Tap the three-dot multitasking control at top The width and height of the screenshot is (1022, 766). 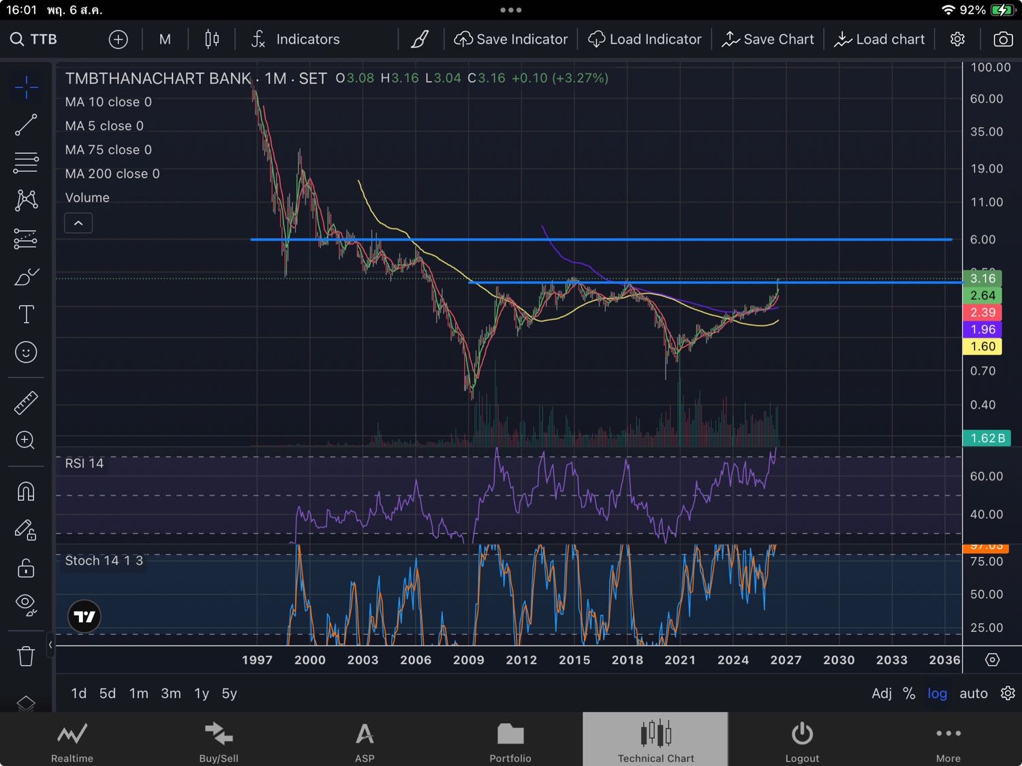point(510,10)
